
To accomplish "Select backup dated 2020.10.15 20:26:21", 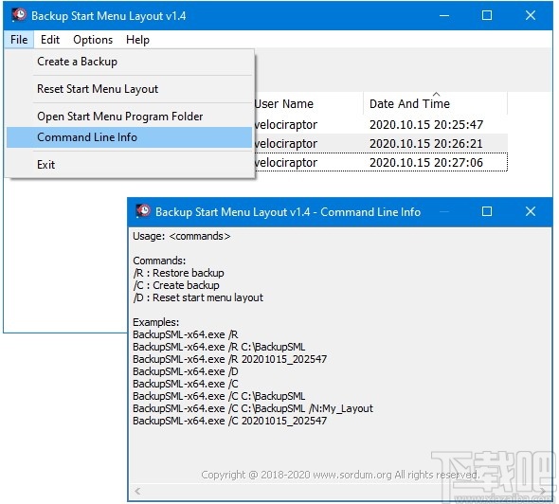I will tap(426, 144).
